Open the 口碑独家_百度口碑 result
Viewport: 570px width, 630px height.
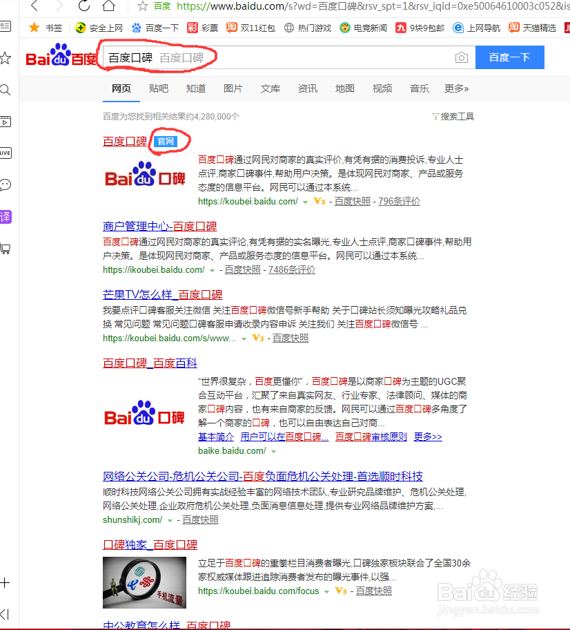coord(150,545)
